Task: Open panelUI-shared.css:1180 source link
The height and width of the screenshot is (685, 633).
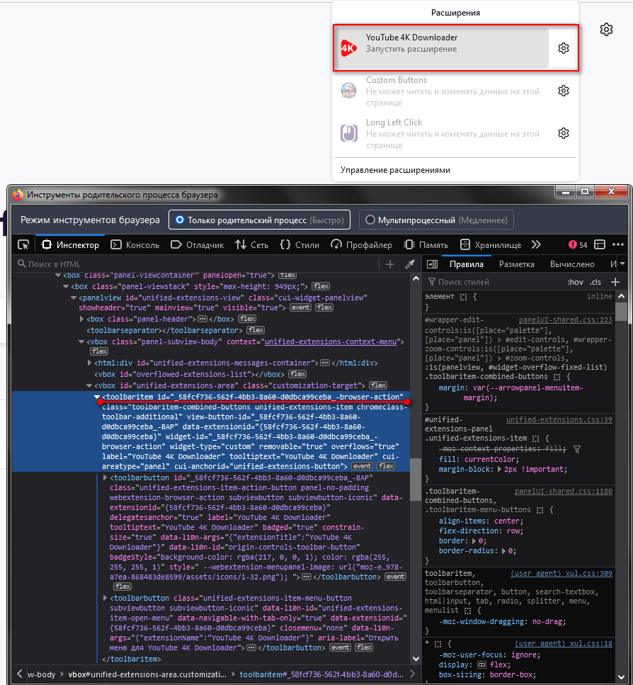Action: point(563,492)
